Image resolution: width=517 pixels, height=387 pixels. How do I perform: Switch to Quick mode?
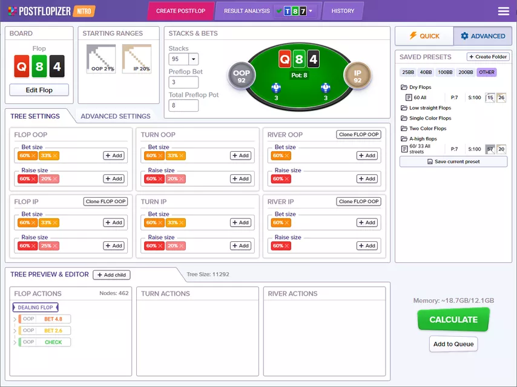pos(424,36)
